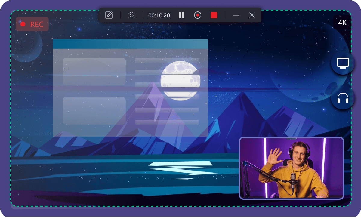The image size is (361, 219).
Task: Minimize the recording toolbar
Action: click(236, 15)
